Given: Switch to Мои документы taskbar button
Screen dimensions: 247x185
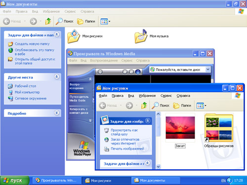Looking at the screenshot, I should 156,181.
